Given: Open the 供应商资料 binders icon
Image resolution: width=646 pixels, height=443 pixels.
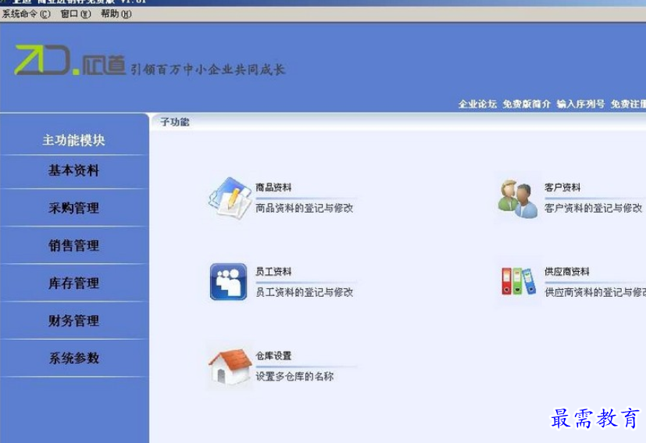Looking at the screenshot, I should (x=519, y=281).
